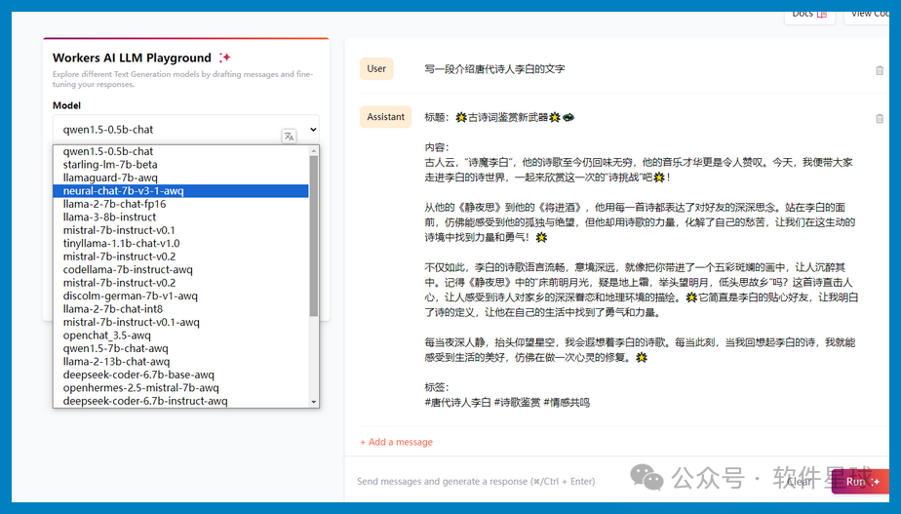The width and height of the screenshot is (901, 514).
Task: Click the Clear button
Action: pyautogui.click(x=801, y=482)
